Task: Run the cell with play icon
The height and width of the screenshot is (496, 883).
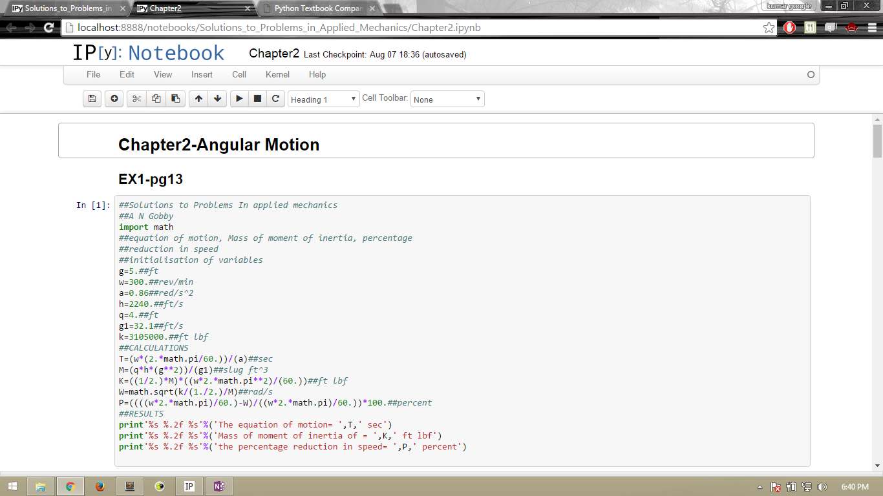Action: tap(239, 99)
